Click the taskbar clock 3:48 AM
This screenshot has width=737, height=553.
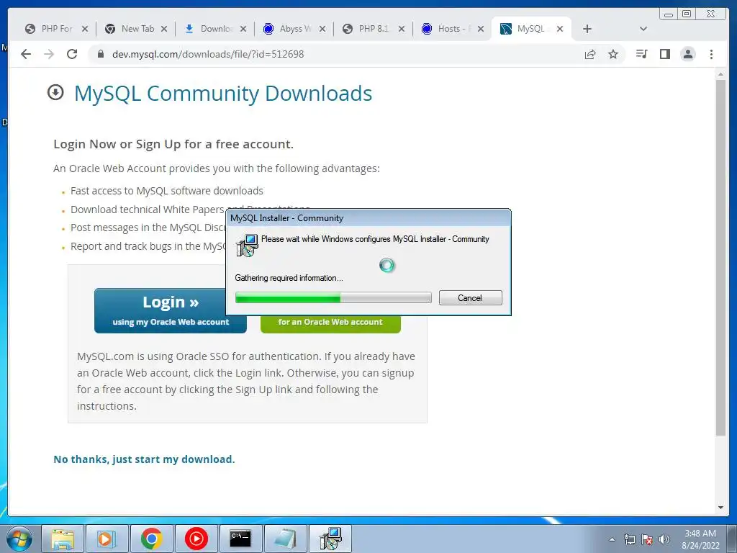pyautogui.click(x=700, y=534)
